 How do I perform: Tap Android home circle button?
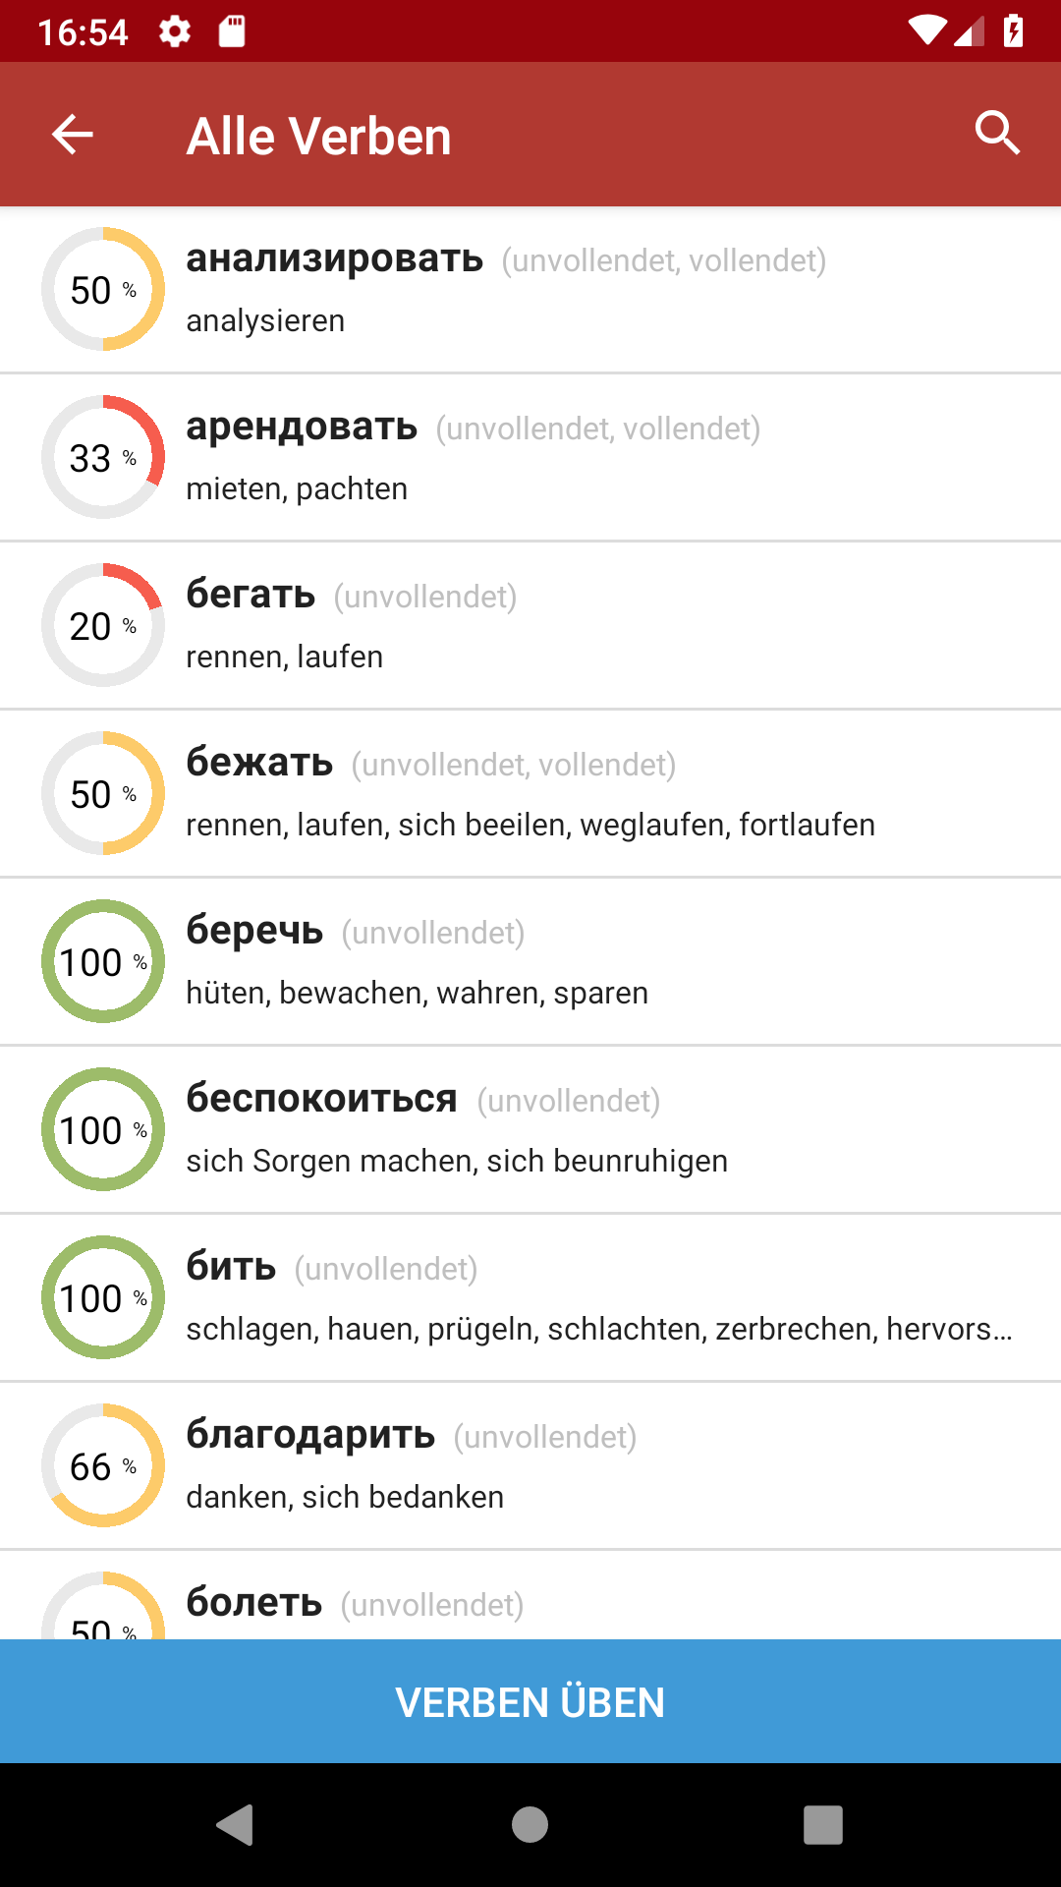(530, 1825)
